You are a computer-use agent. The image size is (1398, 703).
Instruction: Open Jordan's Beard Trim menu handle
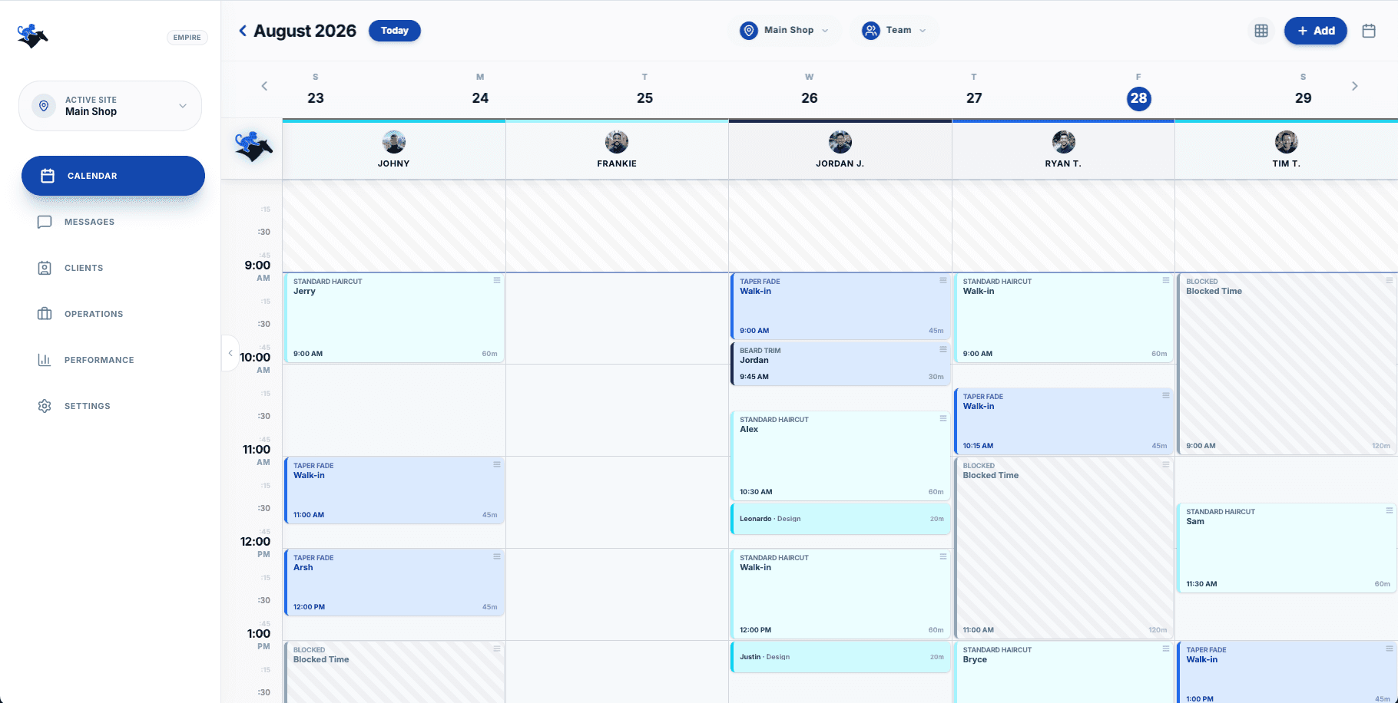click(x=943, y=350)
